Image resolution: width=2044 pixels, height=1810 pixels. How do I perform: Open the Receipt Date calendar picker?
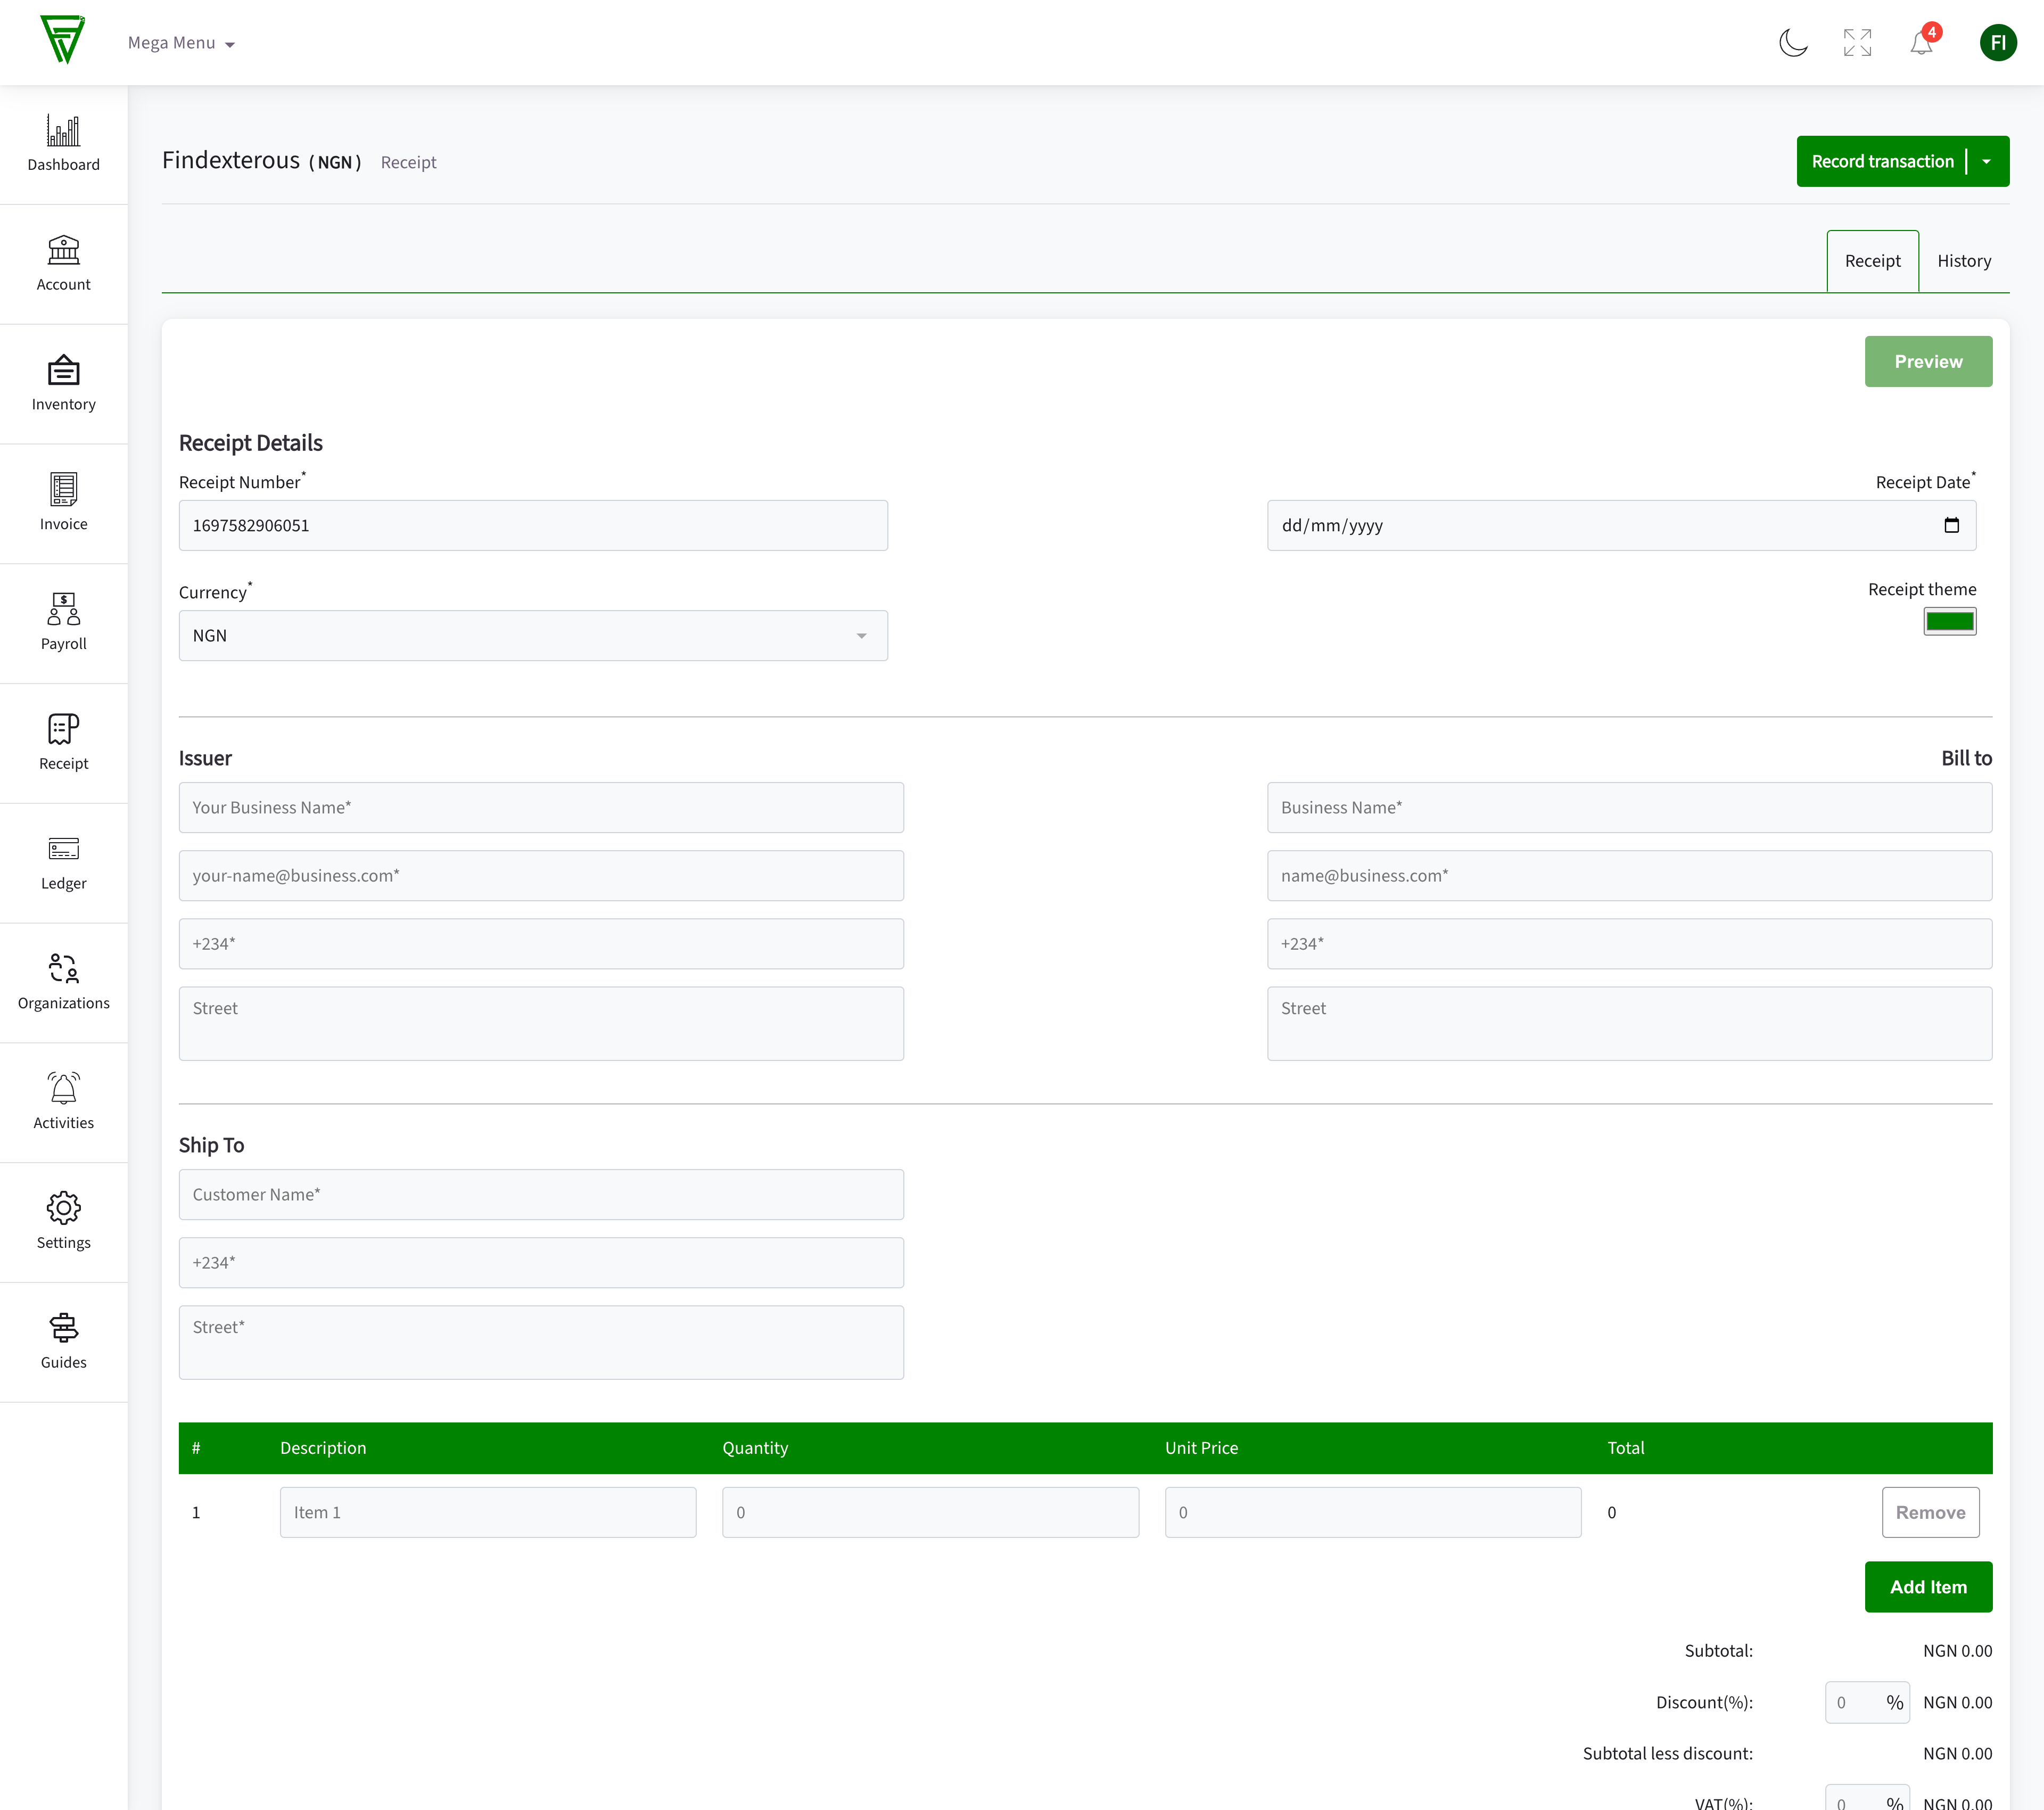click(1951, 525)
